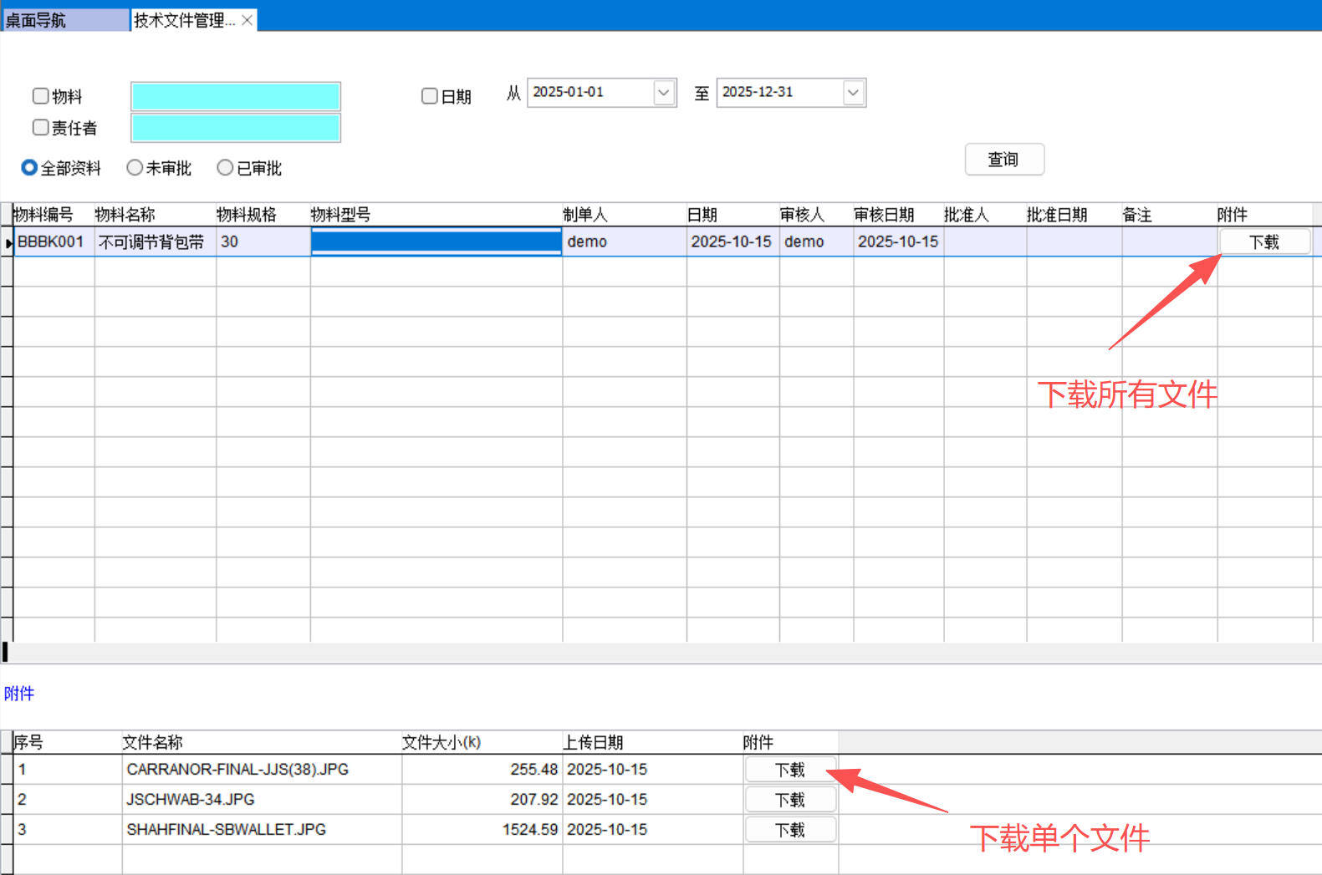1322x875 pixels.
Task: Download the JSCHWAB-34.JPG attachment
Action: click(x=789, y=800)
